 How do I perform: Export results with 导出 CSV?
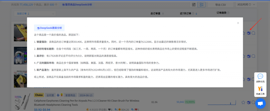pos(220,5)
